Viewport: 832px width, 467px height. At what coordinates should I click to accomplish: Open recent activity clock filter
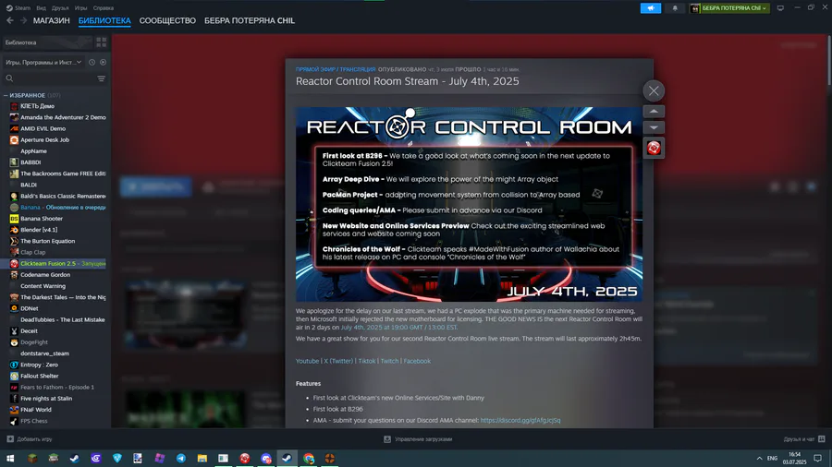[x=92, y=63]
